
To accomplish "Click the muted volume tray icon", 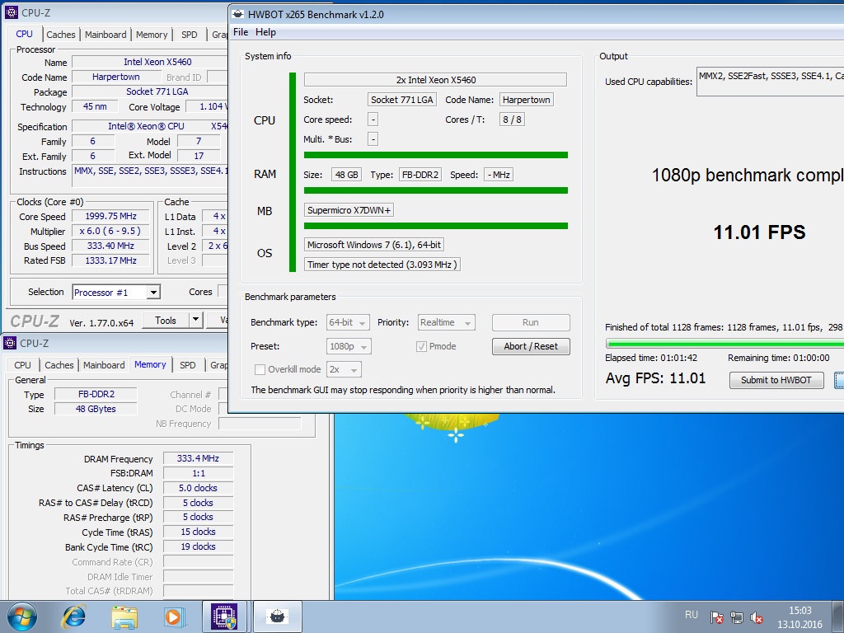I will (757, 617).
